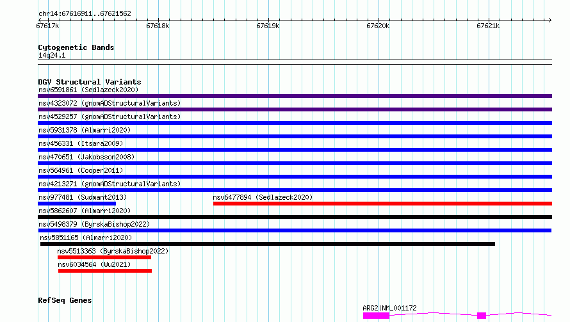Select the nsv6591861 purple variant bar

click(295, 96)
